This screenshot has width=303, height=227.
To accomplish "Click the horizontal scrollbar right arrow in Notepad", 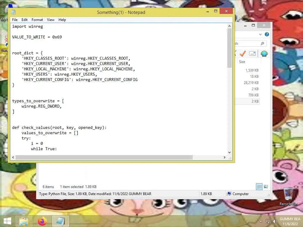I will point(224,157).
